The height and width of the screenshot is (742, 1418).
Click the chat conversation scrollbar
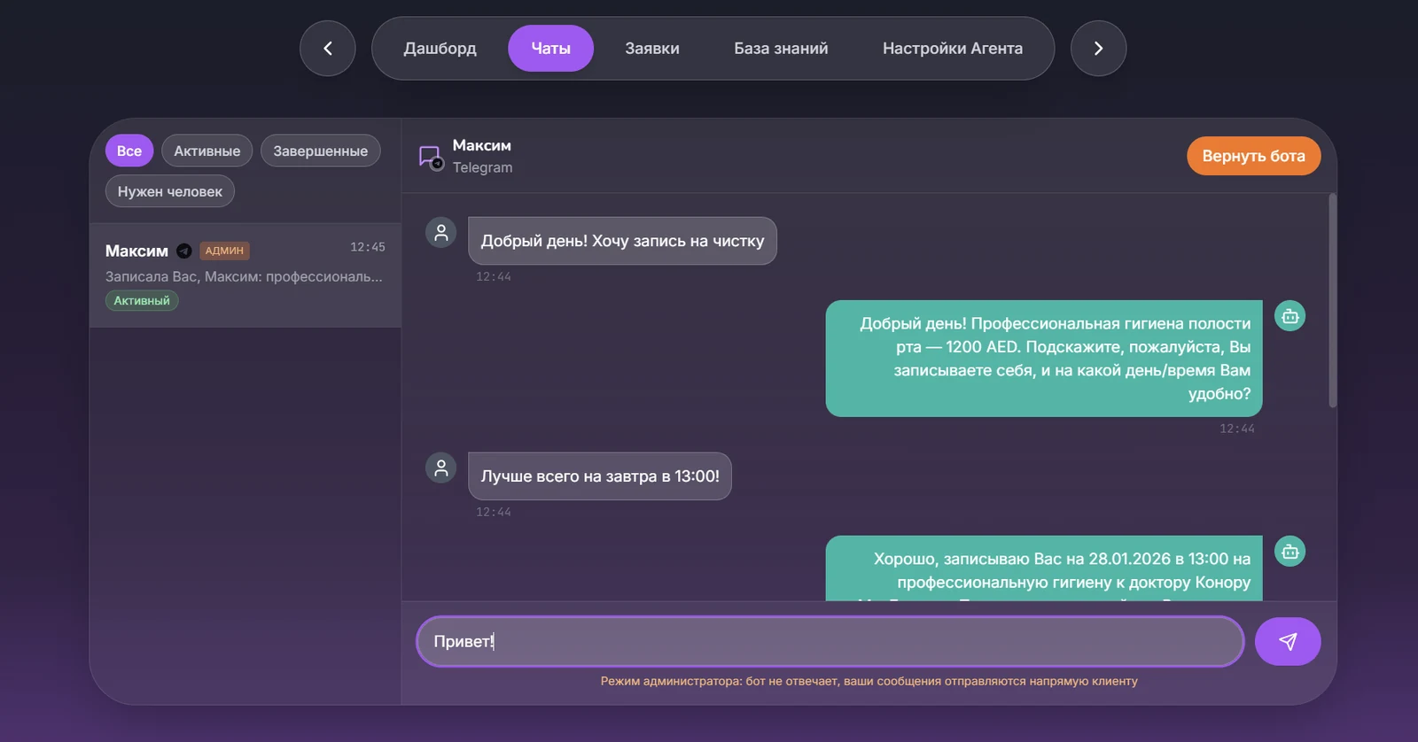[x=1332, y=301]
